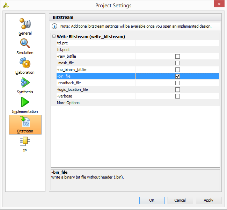Click the tcl.pre value field

pyautogui.click(x=177, y=43)
